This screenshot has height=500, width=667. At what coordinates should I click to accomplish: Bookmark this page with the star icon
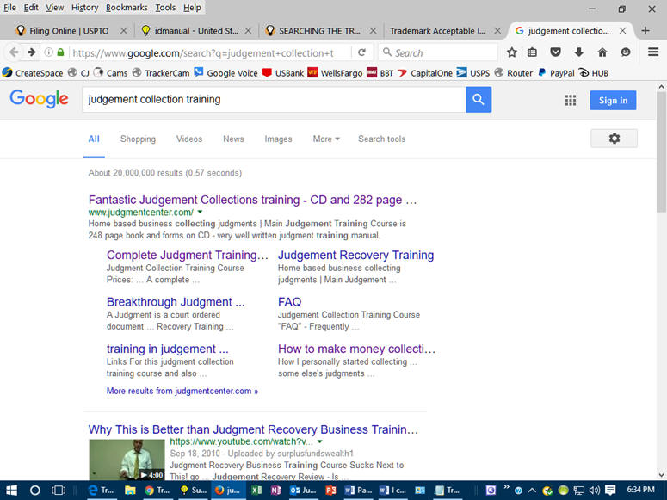point(512,52)
